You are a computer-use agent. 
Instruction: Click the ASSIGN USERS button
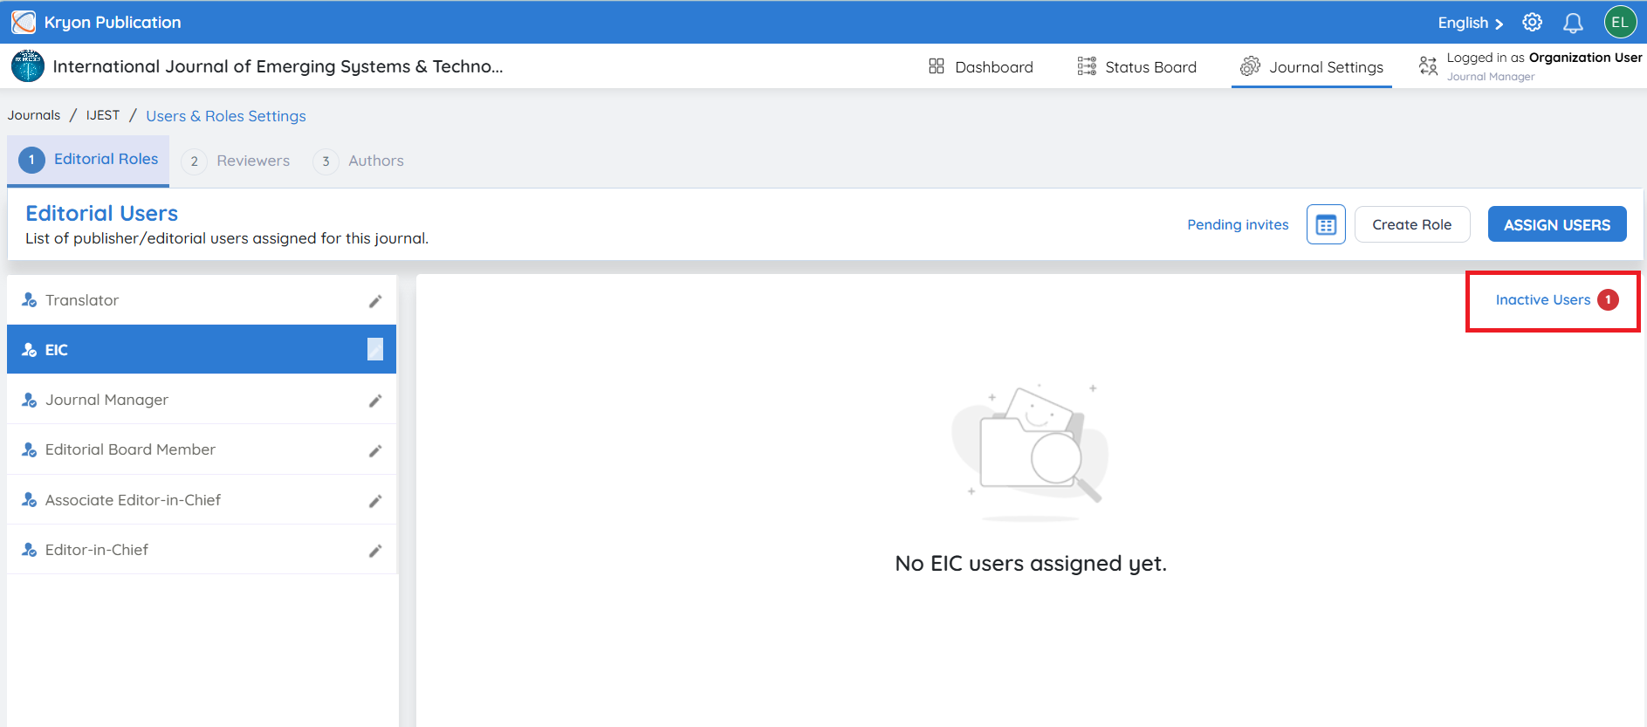1557,224
